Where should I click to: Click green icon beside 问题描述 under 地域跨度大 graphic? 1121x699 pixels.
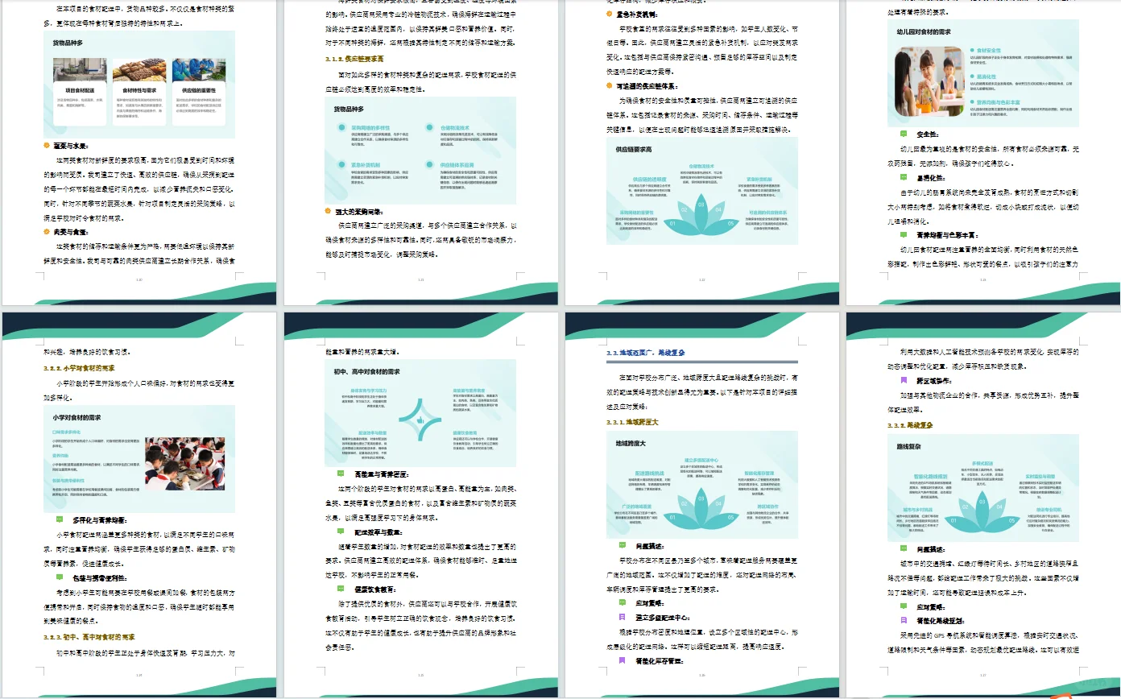pyautogui.click(x=622, y=545)
